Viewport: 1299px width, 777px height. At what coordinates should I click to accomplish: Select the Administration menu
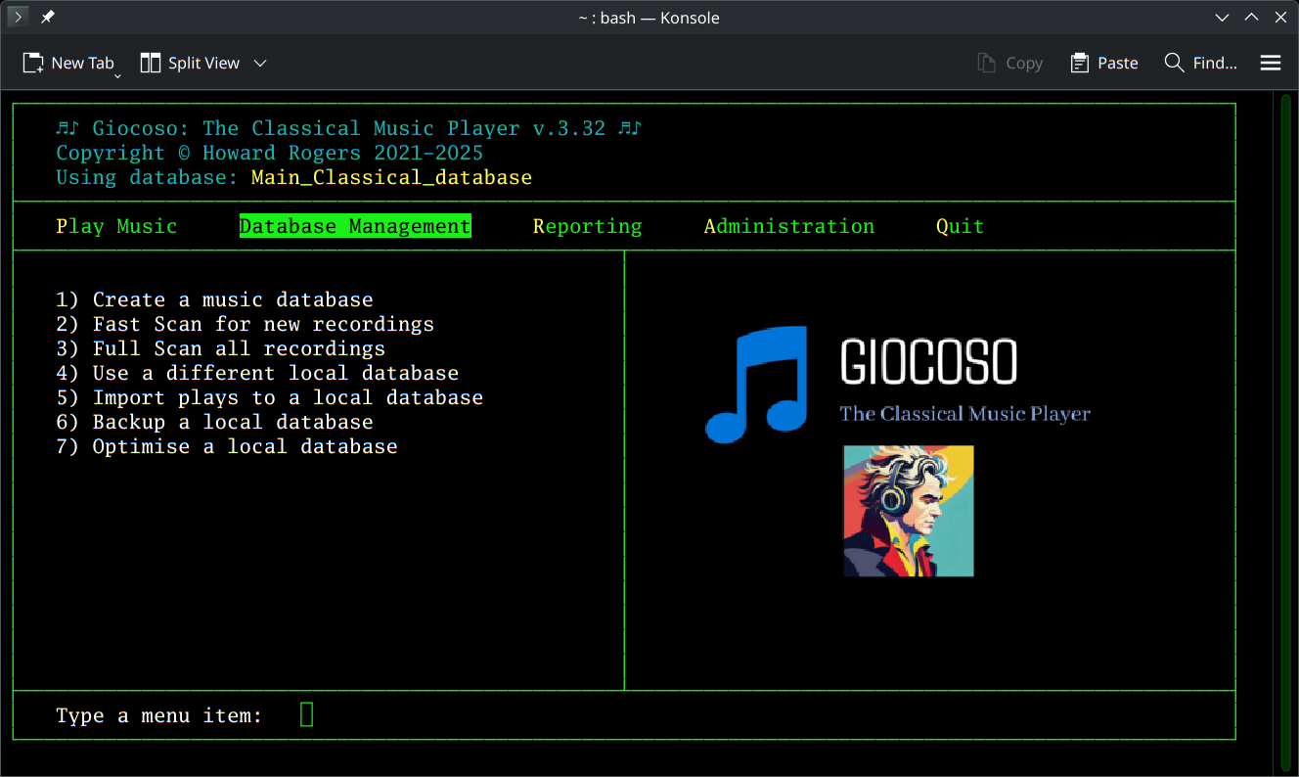[788, 226]
